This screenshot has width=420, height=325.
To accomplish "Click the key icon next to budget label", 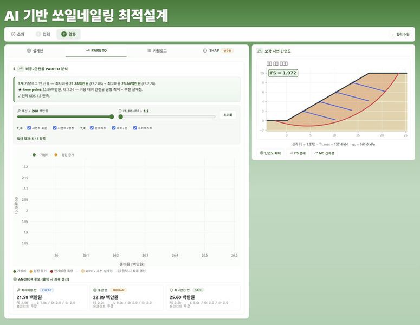I will (x=19, y=111).
